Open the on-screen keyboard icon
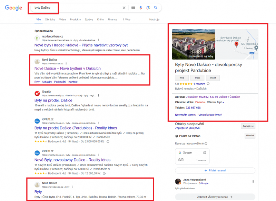 [133, 8]
